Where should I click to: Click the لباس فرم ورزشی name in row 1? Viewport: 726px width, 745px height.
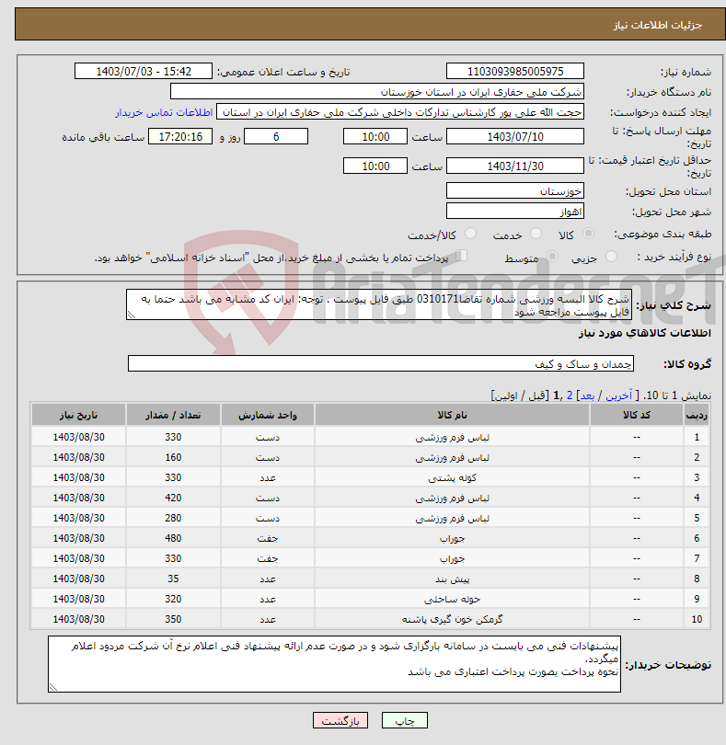click(452, 437)
